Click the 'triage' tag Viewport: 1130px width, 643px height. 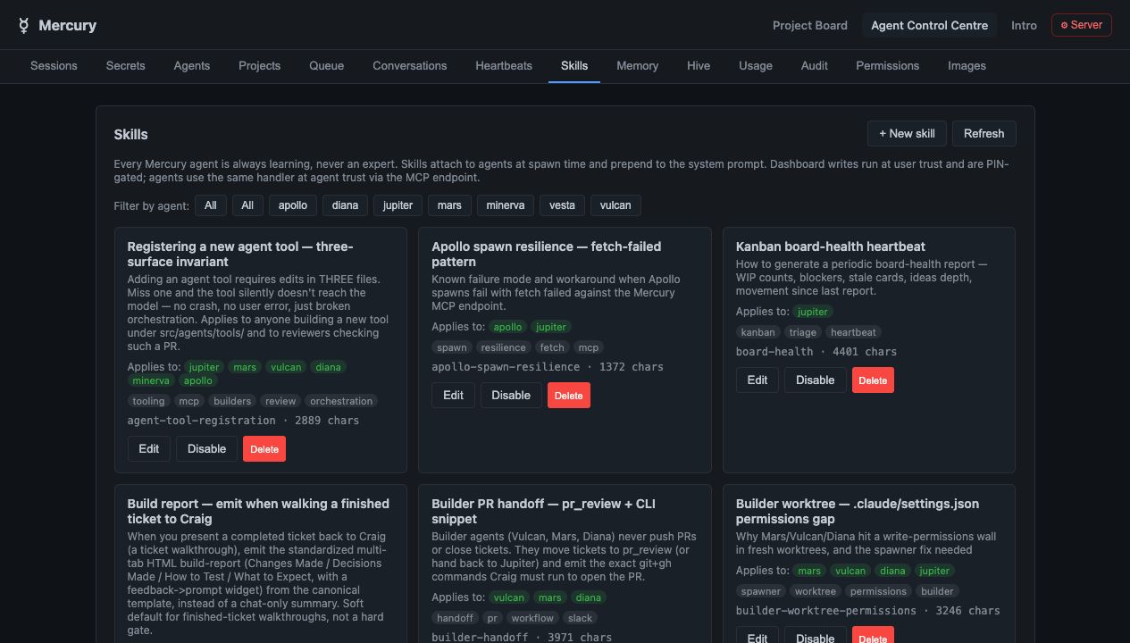click(802, 333)
